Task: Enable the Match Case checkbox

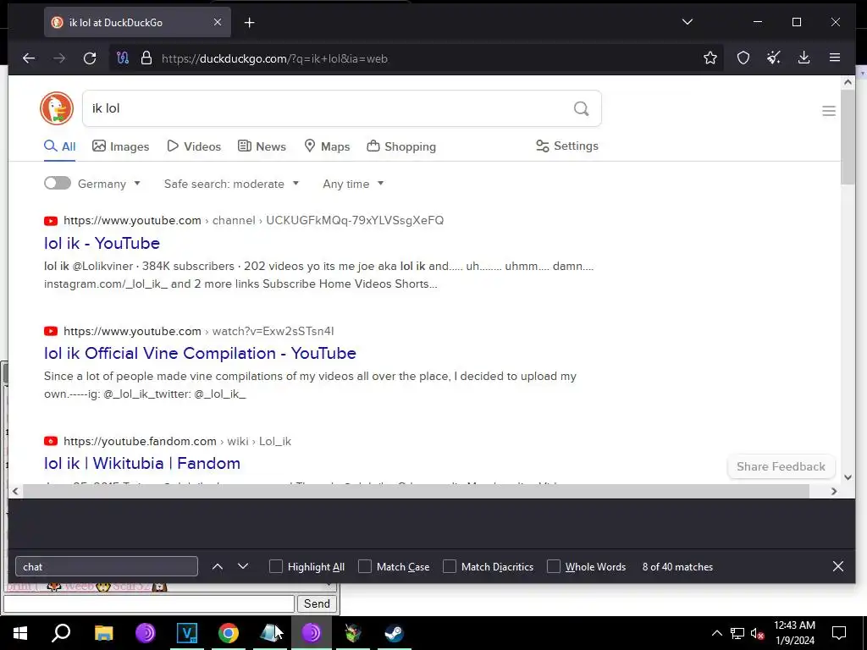Action: click(365, 566)
